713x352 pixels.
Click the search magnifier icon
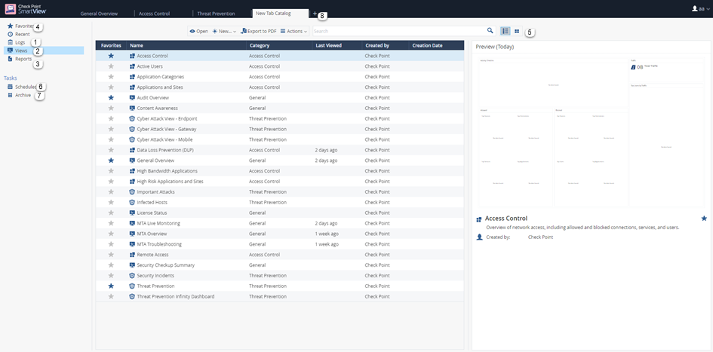pyautogui.click(x=490, y=30)
